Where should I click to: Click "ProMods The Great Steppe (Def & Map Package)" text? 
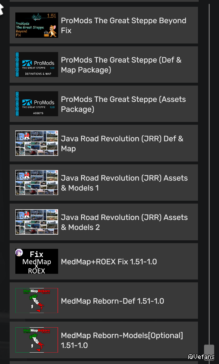tap(121, 65)
